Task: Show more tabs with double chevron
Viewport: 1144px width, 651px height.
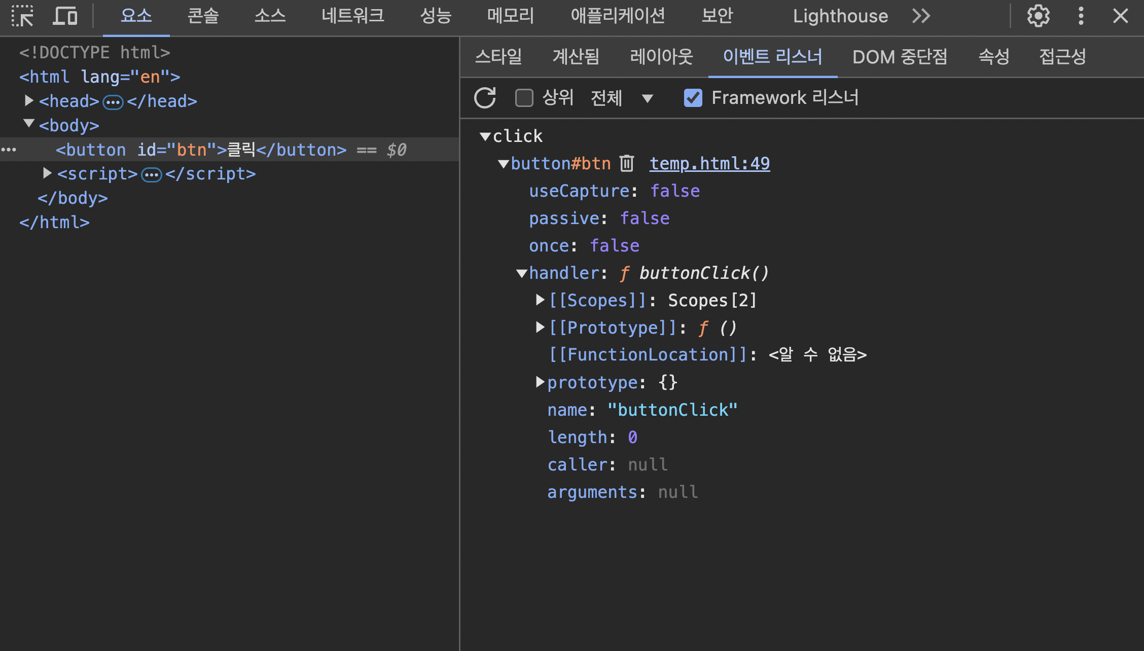Action: (921, 16)
